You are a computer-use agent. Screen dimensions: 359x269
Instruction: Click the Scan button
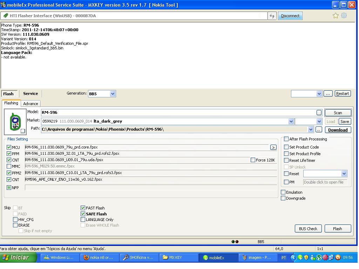[338, 113]
